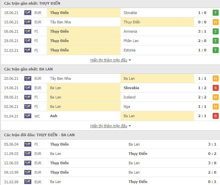The image size is (220, 185).
Task: Click the flag icon for 05.06.04 head-to-head
Action: pyautogui.click(x=28, y=144)
